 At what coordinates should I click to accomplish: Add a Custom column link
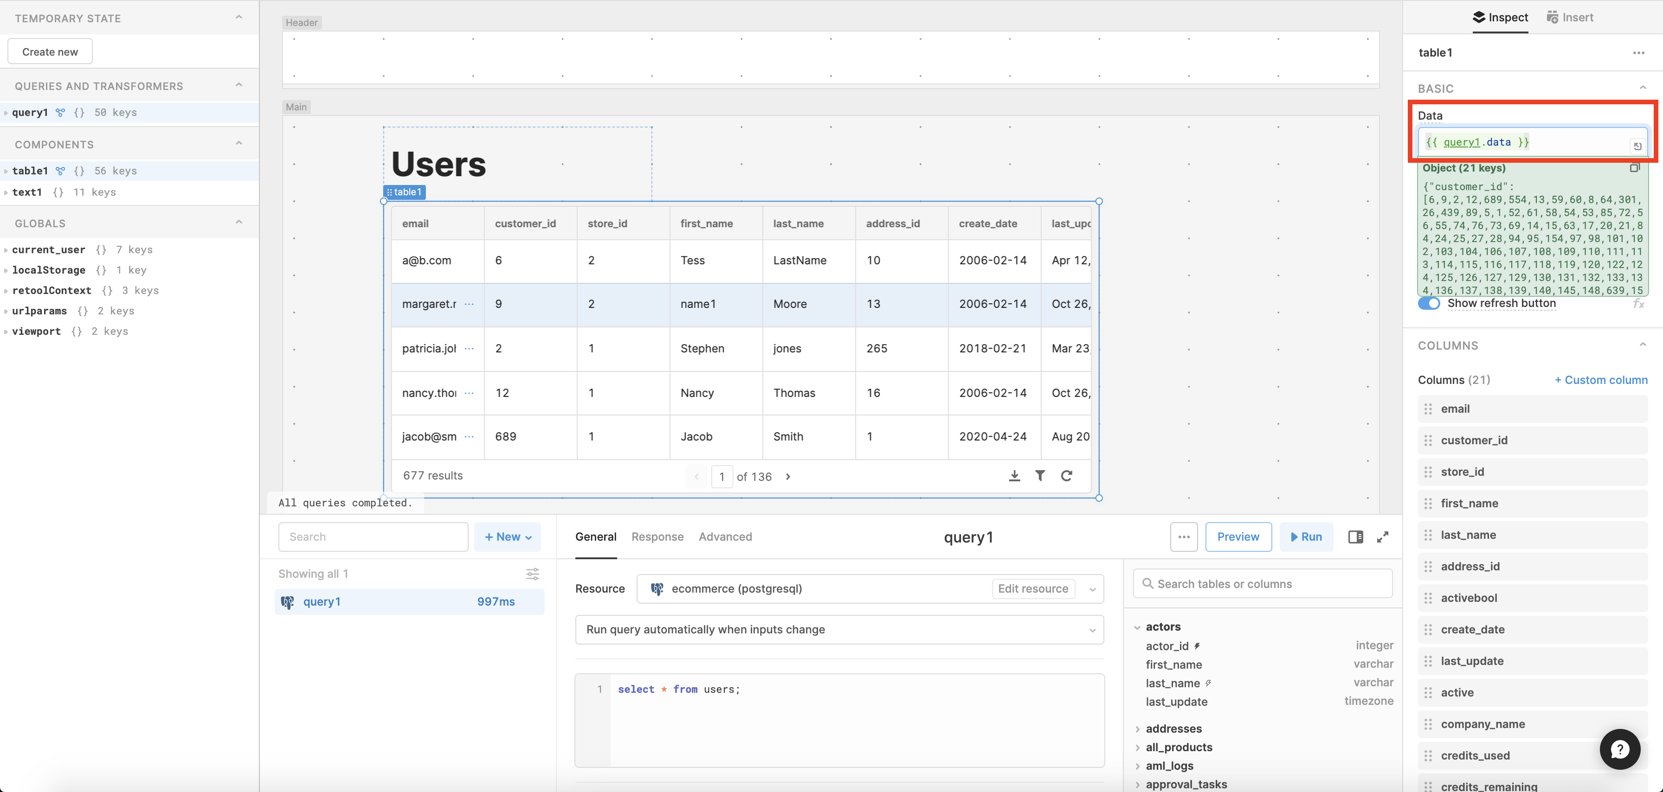pyautogui.click(x=1601, y=380)
